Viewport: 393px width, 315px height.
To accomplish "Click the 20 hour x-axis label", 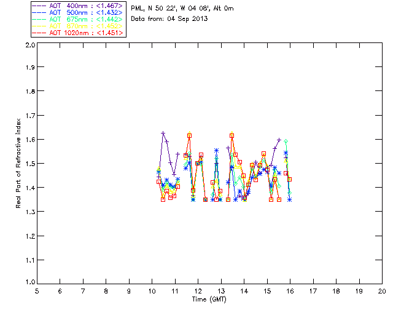I will point(382,291).
